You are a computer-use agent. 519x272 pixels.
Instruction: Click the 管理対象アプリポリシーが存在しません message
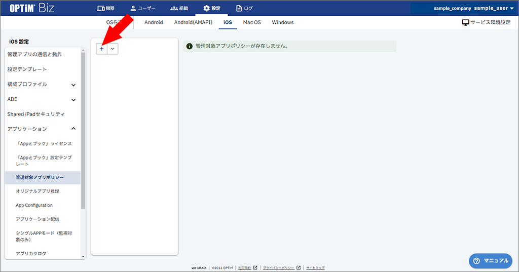coord(289,46)
